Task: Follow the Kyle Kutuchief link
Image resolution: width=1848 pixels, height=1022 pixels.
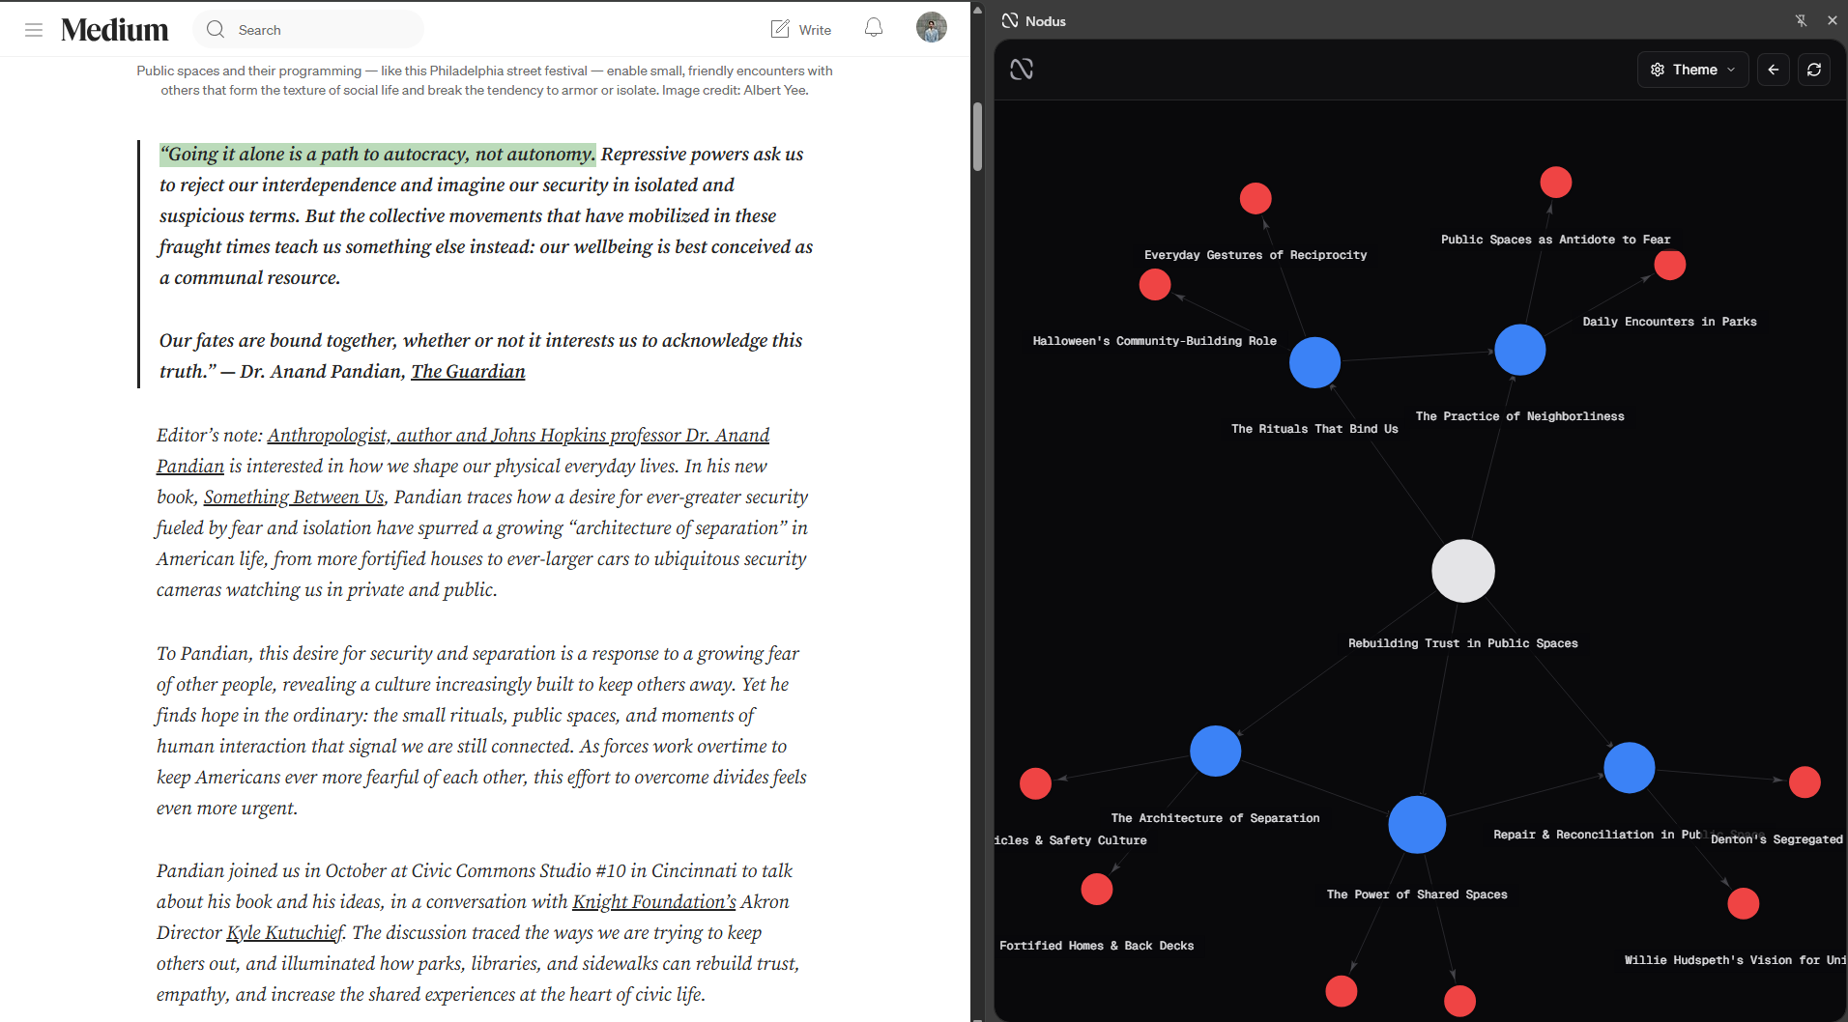Action: coord(285,933)
